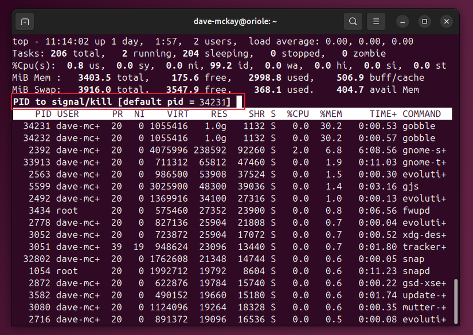Open the hamburger menu
Image resolution: width=473 pixels, height=335 pixels.
(x=376, y=21)
